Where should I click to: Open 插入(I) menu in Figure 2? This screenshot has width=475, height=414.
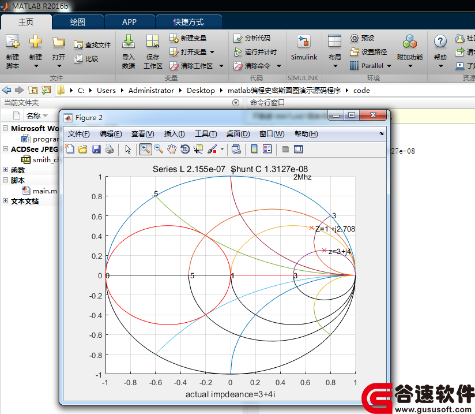tap(174, 134)
